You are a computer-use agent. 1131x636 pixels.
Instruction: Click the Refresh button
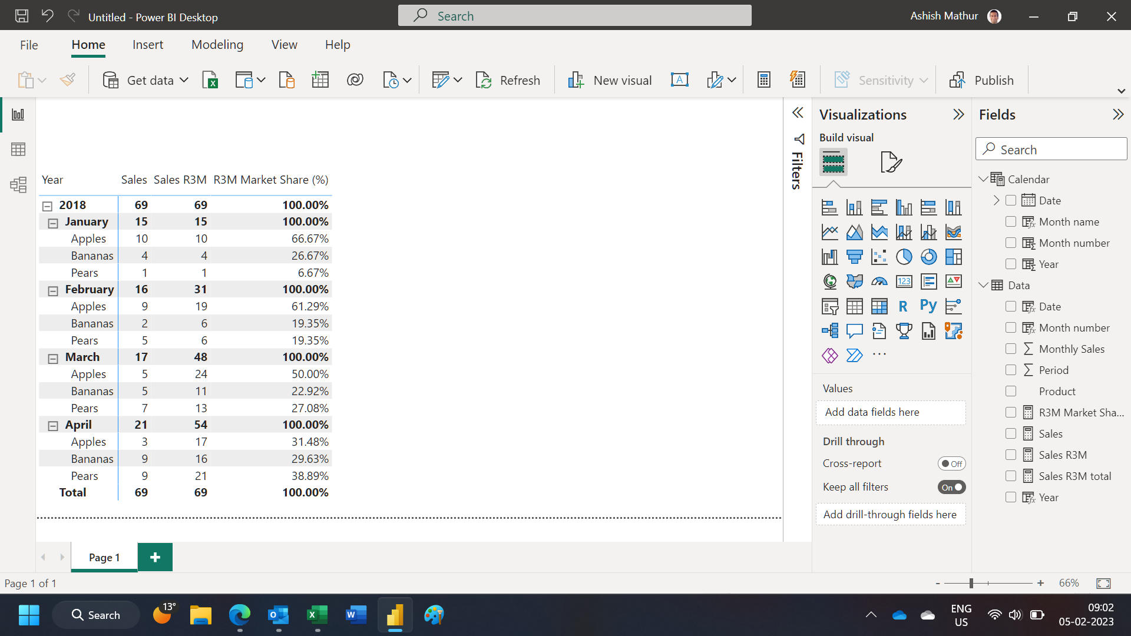coord(508,80)
